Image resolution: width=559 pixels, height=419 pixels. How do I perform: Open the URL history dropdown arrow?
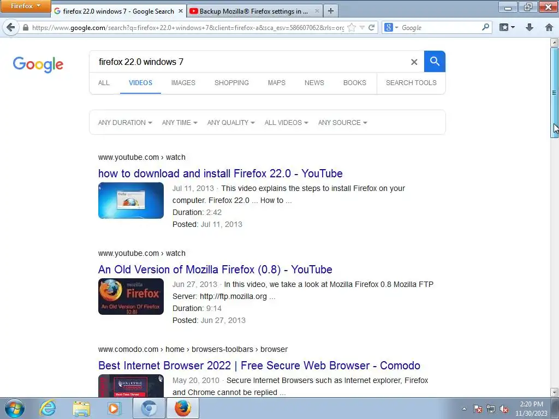[362, 27]
